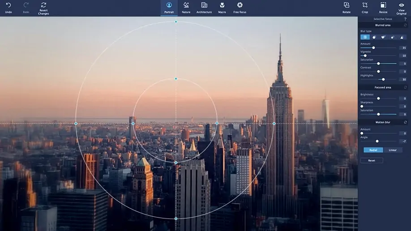Click the outer circle's left handle
This screenshot has height=231, width=411.
click(x=76, y=124)
